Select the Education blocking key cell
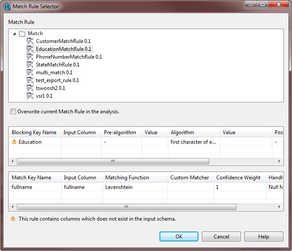This screenshot has height=251, width=292. pyautogui.click(x=35, y=142)
